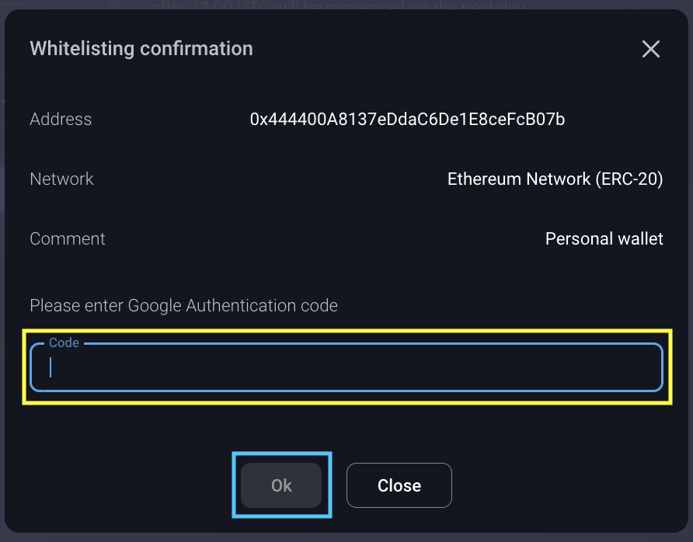Viewport: 693px width, 542px height.
Task: Dismiss the dialog with the X icon
Action: pos(650,50)
